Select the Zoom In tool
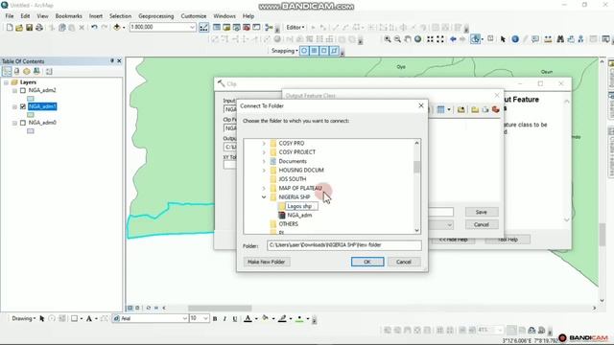Screen dimensions: 614x345 point(388,39)
